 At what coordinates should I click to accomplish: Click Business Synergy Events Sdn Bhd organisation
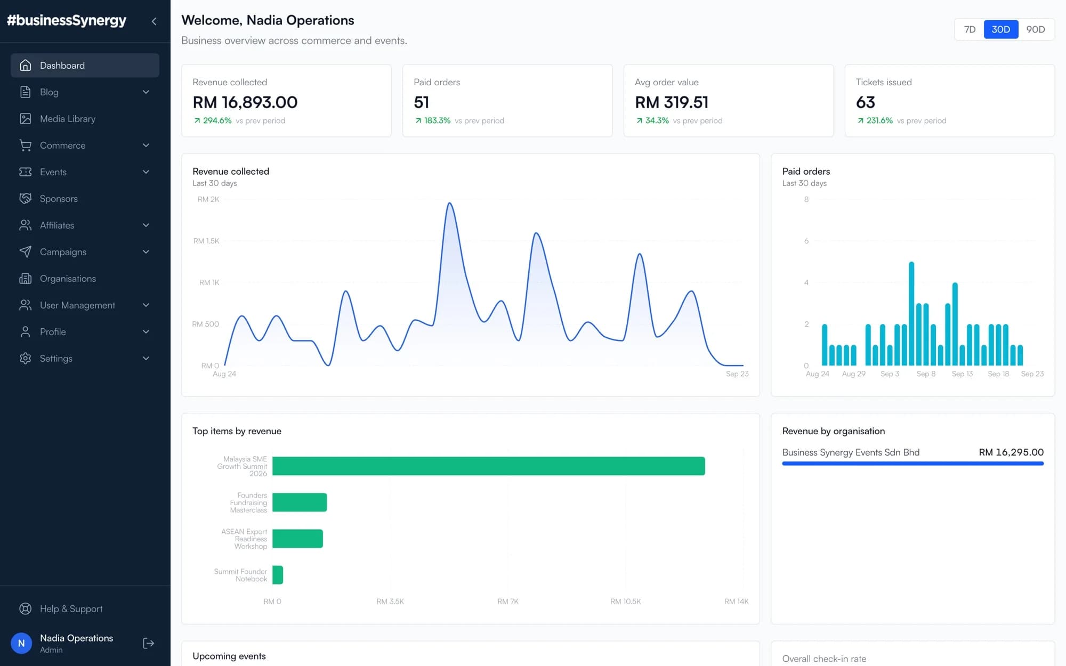click(851, 452)
